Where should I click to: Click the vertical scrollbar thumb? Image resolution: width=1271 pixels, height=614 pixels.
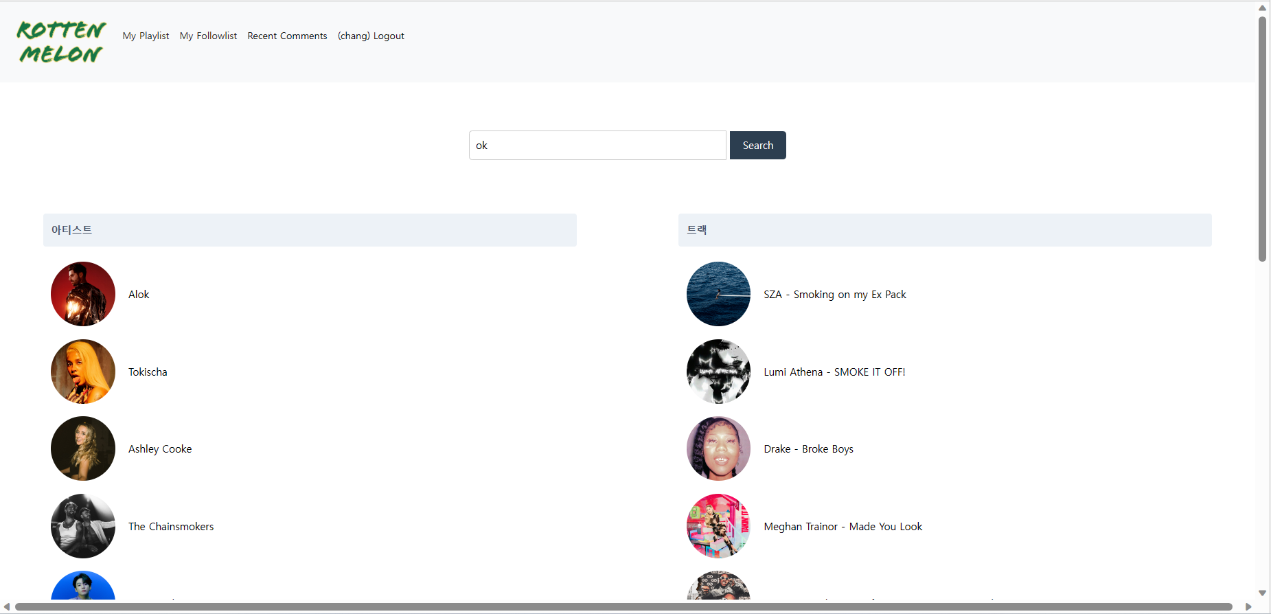click(1262, 139)
